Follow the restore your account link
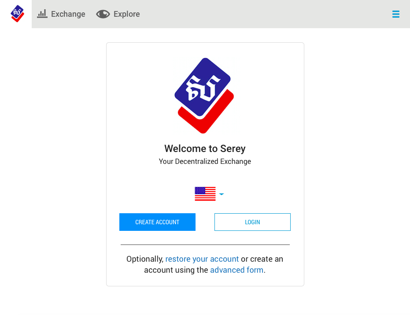 click(202, 259)
